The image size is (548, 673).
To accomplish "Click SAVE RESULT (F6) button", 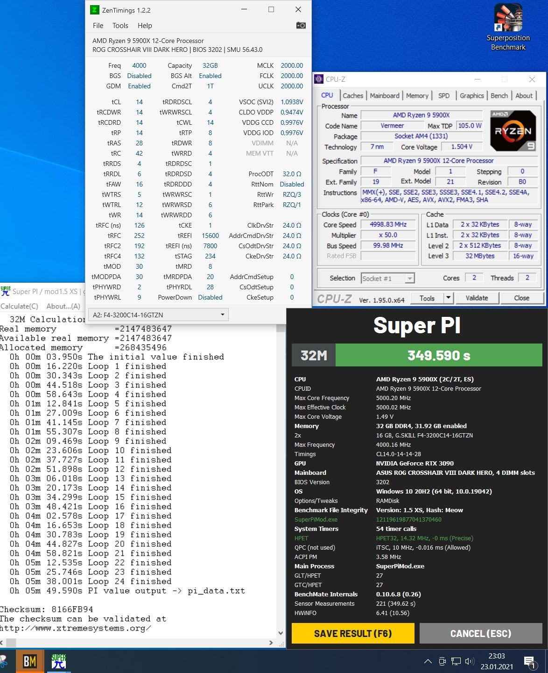I will (x=353, y=633).
